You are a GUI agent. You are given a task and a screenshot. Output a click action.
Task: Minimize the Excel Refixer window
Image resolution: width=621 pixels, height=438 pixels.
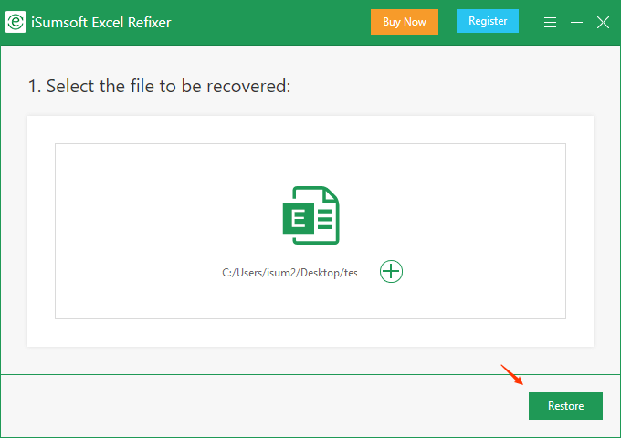576,23
